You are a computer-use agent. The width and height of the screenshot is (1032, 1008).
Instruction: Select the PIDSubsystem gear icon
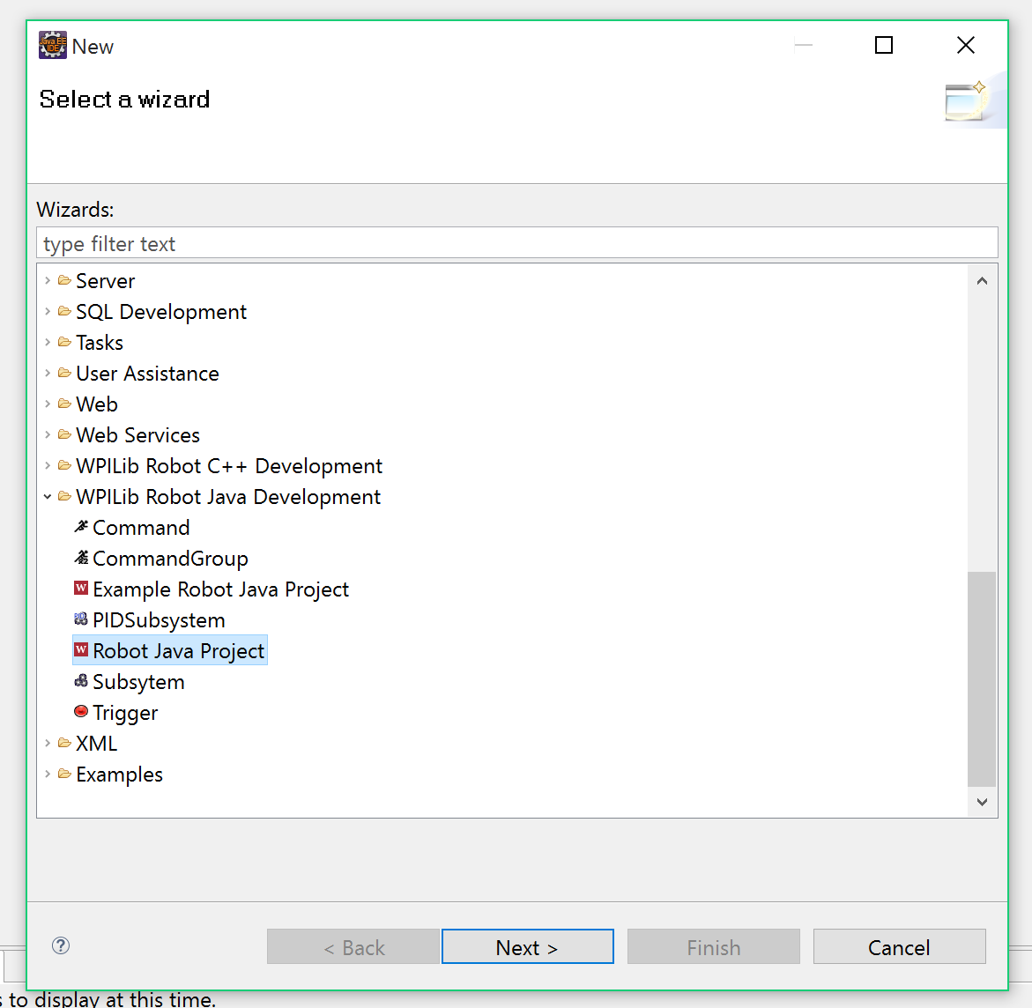pos(80,619)
